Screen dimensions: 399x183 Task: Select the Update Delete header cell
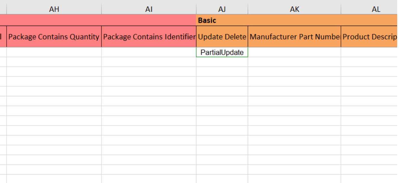tap(222, 37)
